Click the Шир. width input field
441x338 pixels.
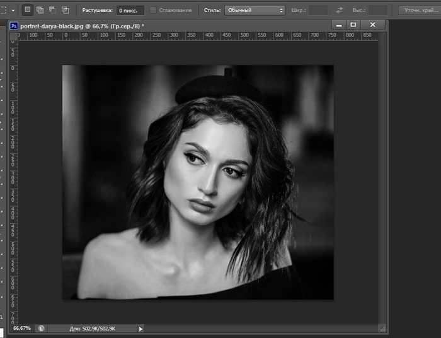click(318, 11)
